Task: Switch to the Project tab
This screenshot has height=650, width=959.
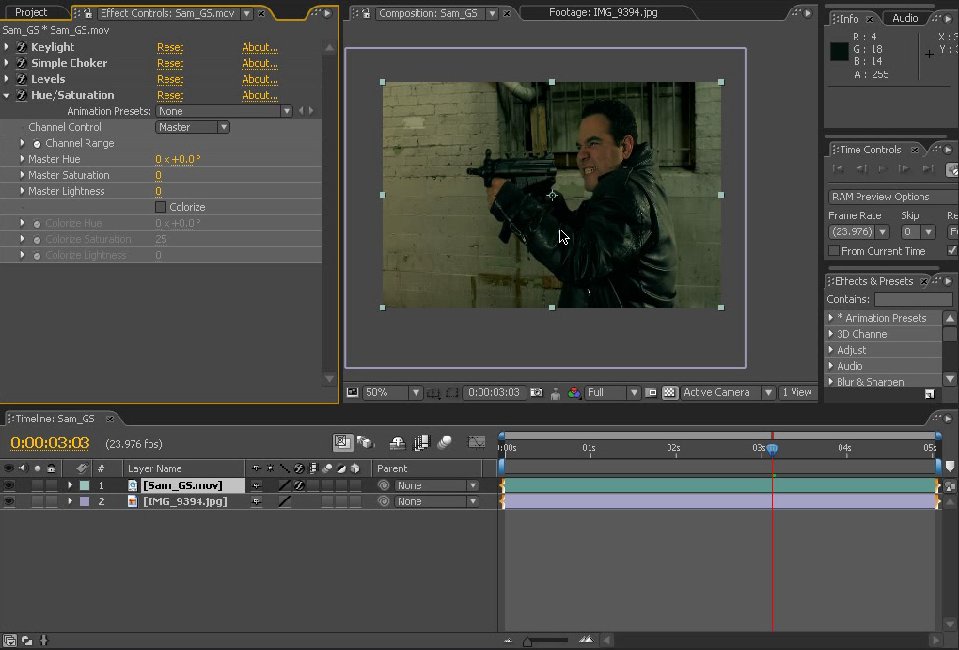Action: pyautogui.click(x=31, y=12)
